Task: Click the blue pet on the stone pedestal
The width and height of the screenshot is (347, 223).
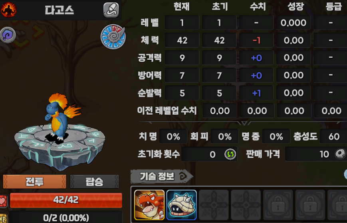Action: (x=61, y=118)
